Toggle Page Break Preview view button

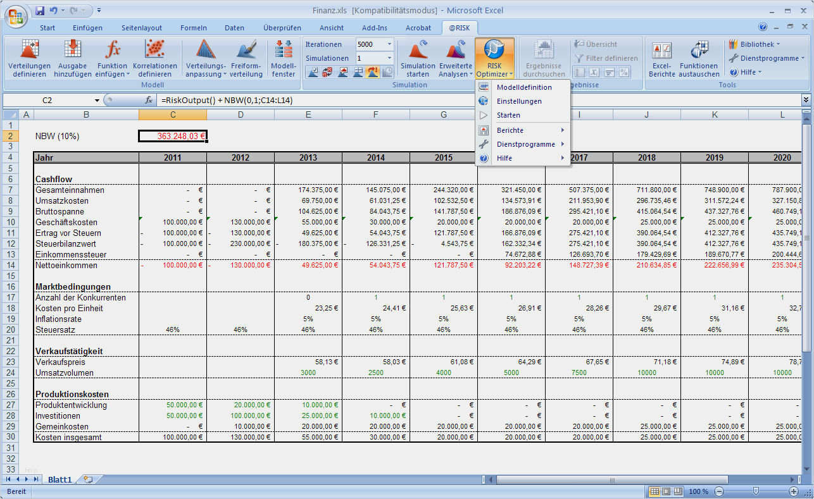677,491
